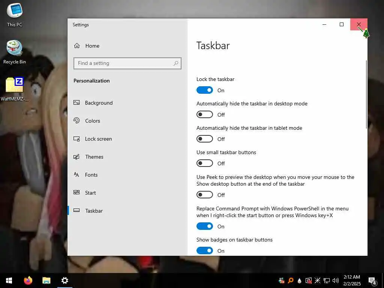Viewport: 384px width, 288px height.
Task: Enable auto-hide taskbar in tablet mode
Action: click(205, 139)
